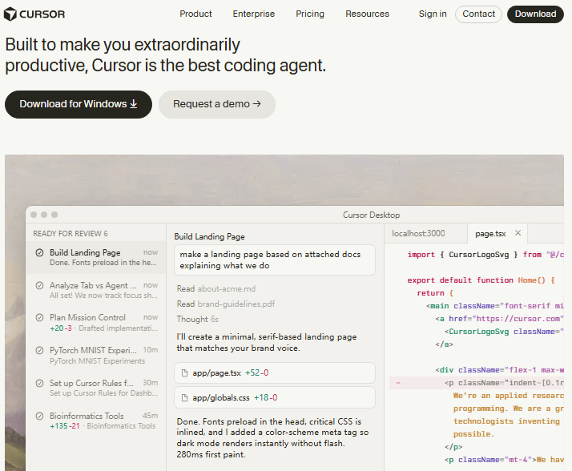
Task: Click the arrow icon in Request a demo
Action: tap(257, 104)
